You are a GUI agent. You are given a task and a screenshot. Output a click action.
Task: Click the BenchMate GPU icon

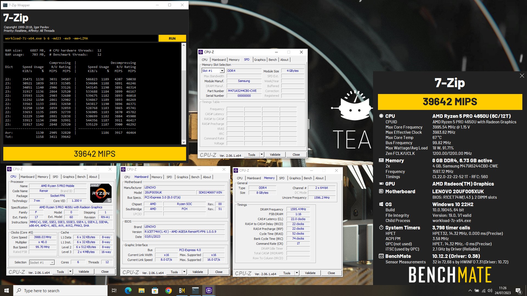[x=381, y=184]
